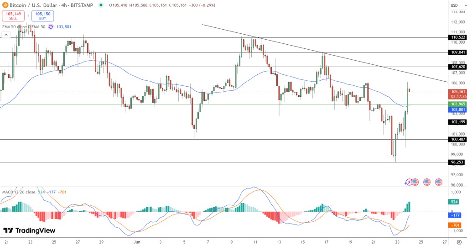
Task: Click the 107,620 horizontal line price label
Action: coord(458,67)
